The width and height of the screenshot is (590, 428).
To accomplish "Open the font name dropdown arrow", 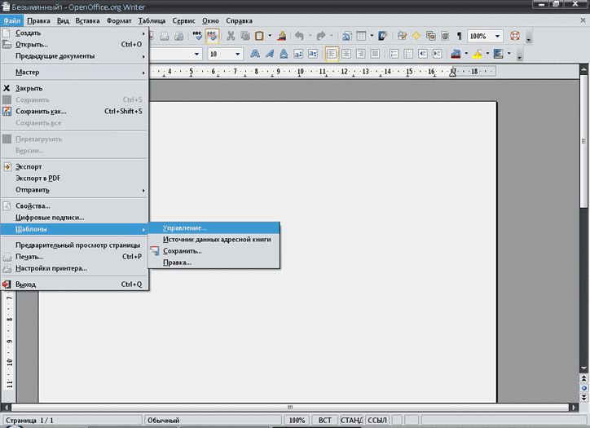I will 196,54.
